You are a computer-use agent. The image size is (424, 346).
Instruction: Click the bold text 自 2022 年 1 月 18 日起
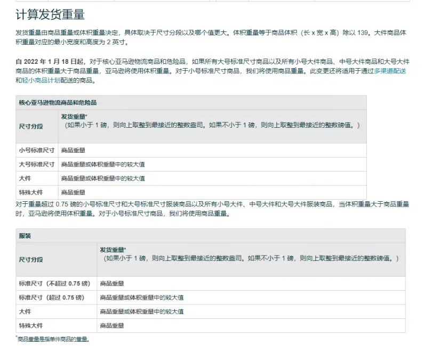click(50, 62)
